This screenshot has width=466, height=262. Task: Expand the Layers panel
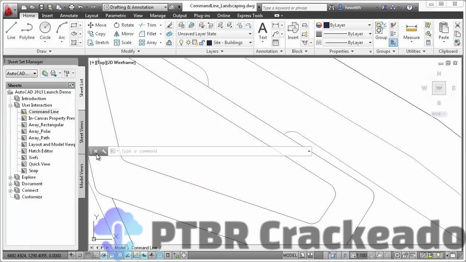(215, 51)
